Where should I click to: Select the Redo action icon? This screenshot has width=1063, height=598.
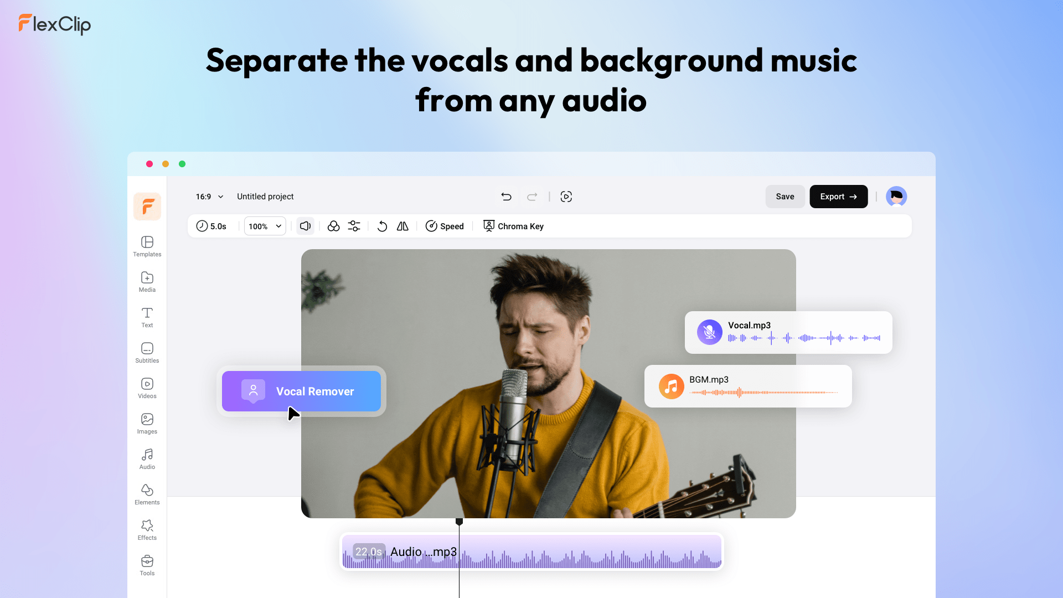pos(531,197)
